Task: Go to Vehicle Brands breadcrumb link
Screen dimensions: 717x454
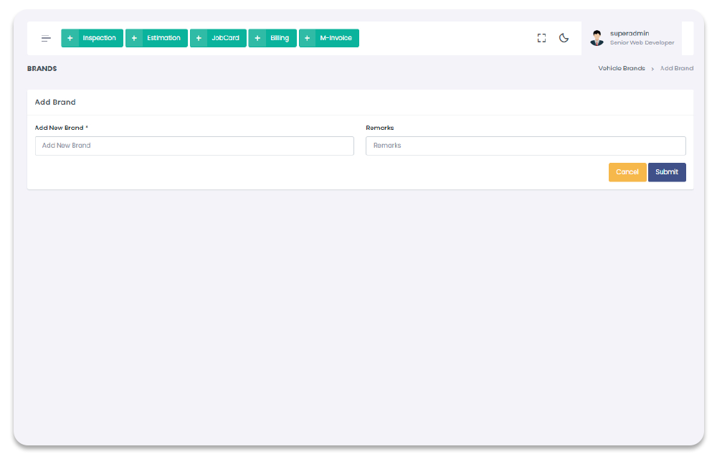Action: tap(621, 69)
